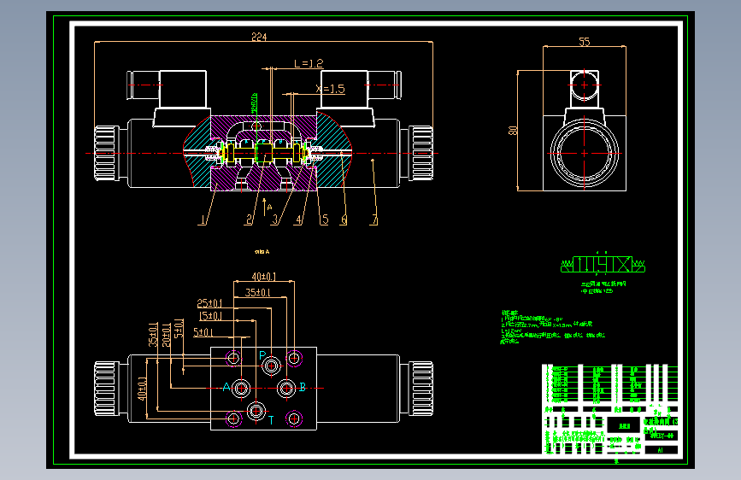
Task: Click the port hole beside label A
Action: 241,389
